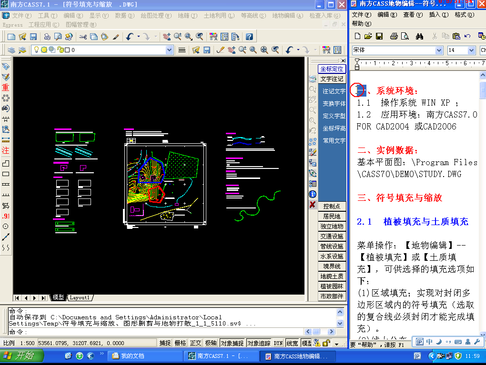The image size is (486, 365).
Task: Click the Print icon in WordPad toolbar
Action: click(x=394, y=36)
